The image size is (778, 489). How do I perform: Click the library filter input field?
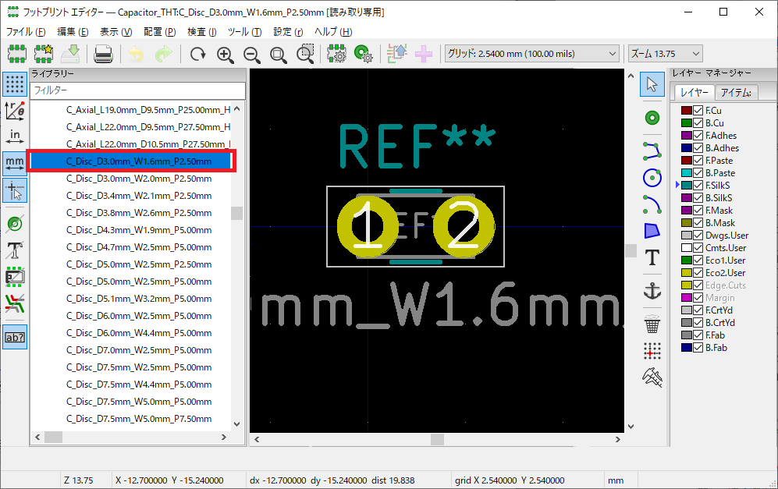137,90
